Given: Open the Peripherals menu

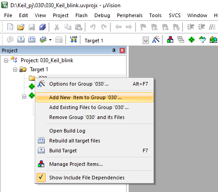Looking at the screenshot, I should (130, 15).
